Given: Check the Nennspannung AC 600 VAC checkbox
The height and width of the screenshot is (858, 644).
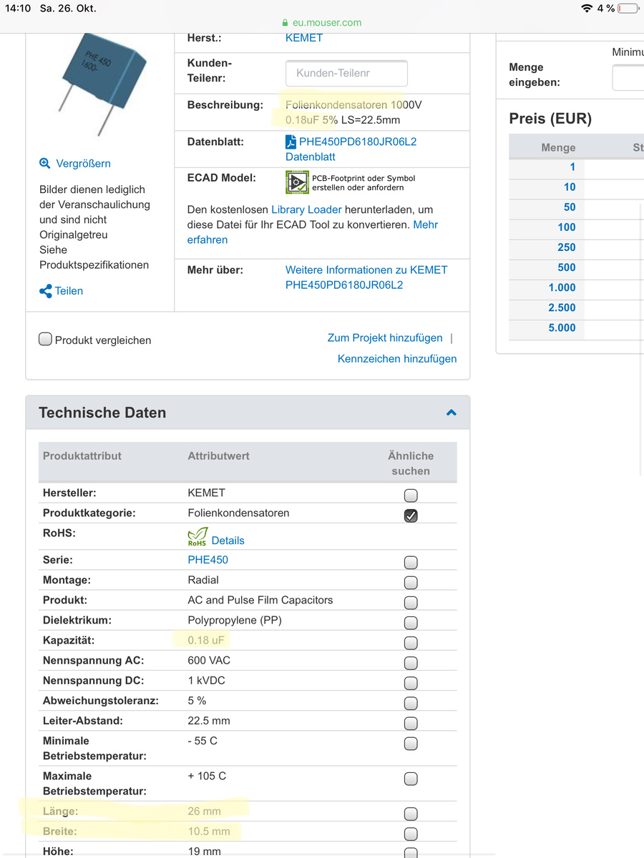Looking at the screenshot, I should tap(411, 662).
